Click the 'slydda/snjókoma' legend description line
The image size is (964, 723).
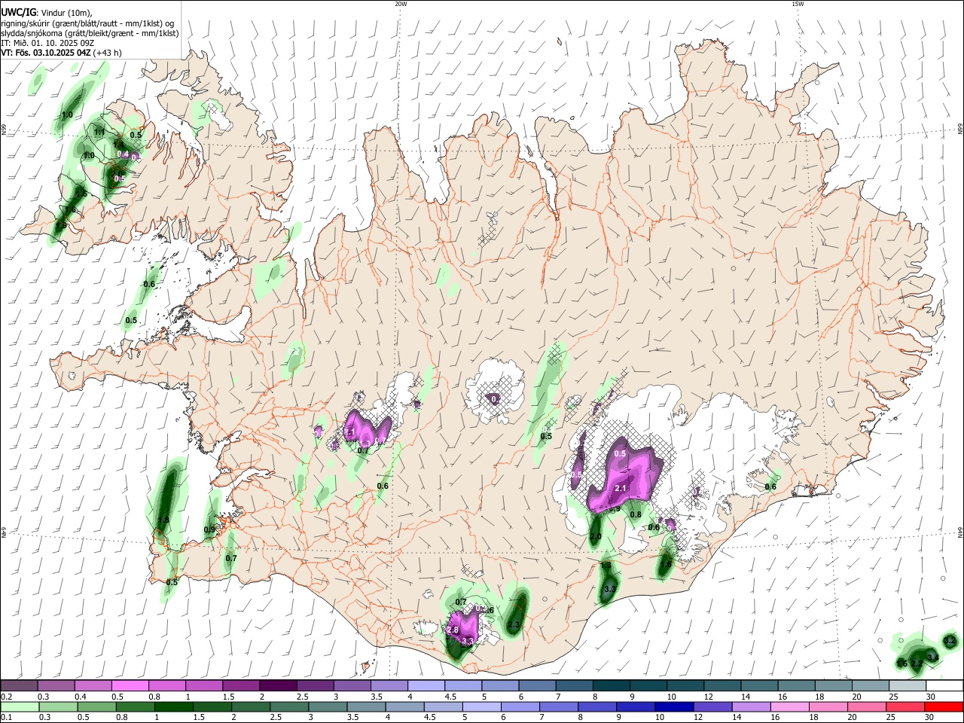click(x=90, y=33)
